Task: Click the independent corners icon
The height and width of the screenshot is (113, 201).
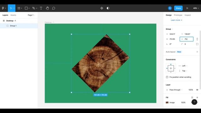Action: click(197, 44)
